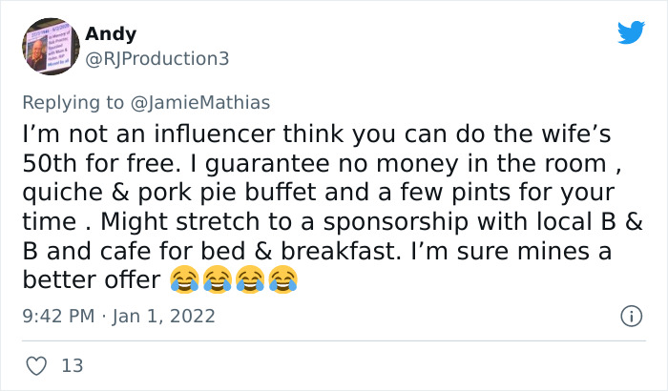668x391 pixels.
Task: Open the @RJProduction3 handle
Action: pos(157,58)
